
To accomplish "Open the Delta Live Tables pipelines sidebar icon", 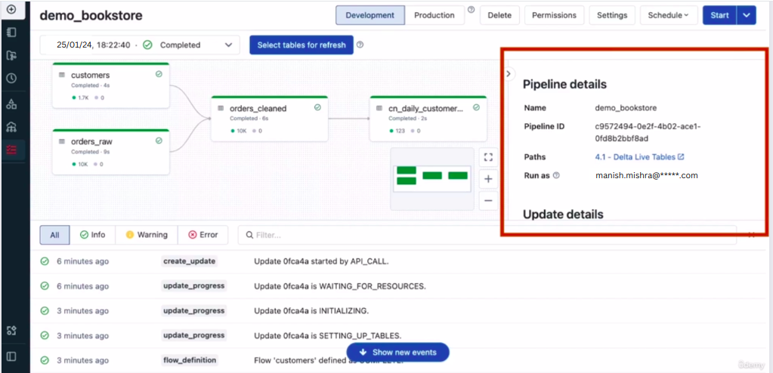I will [11, 150].
